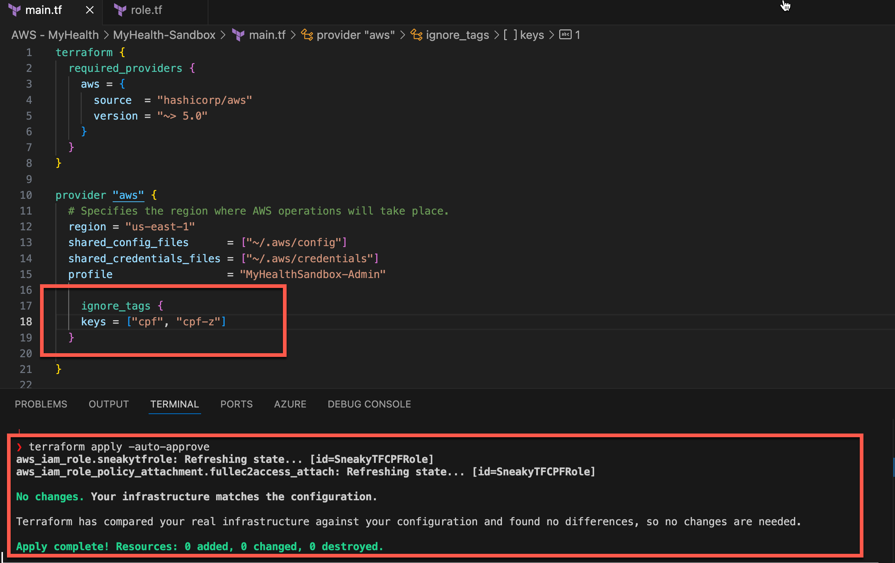Open the OUTPUT panel tab
The image size is (895, 563).
click(109, 404)
